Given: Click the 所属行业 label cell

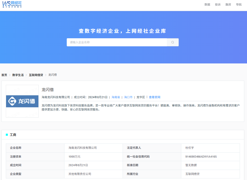Looking at the screenshot, I should (x=152, y=174).
